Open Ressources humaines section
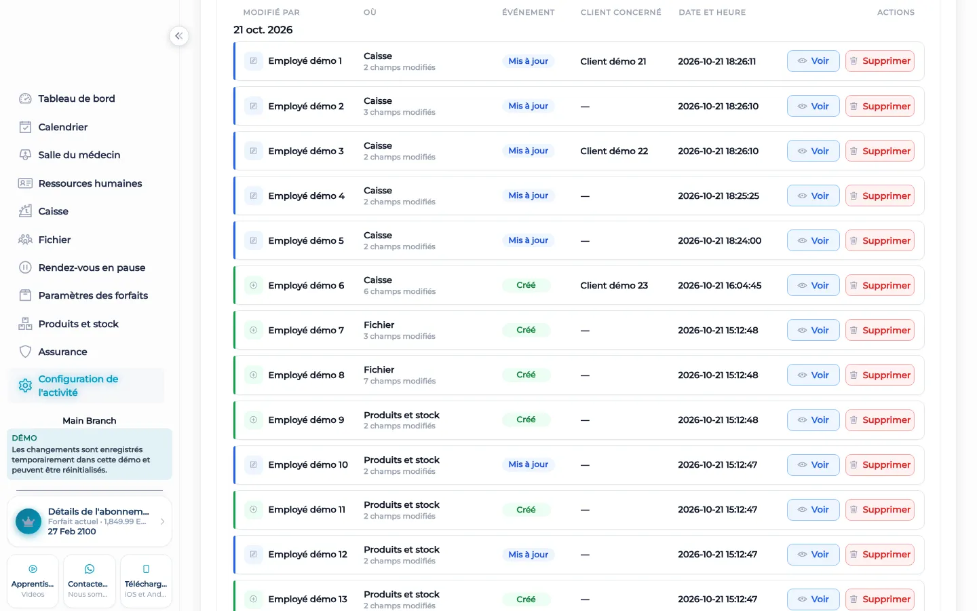 coord(90,183)
